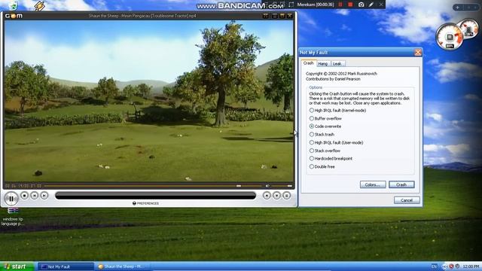Select windows xp language pack desktop icon

(13, 217)
